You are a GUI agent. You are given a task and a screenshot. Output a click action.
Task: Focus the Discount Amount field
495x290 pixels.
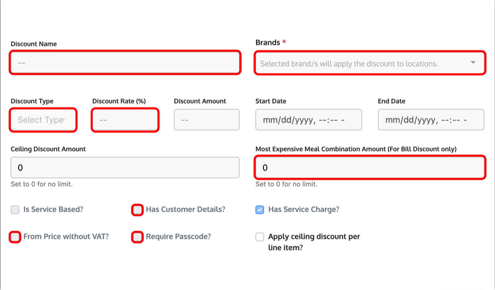point(206,120)
